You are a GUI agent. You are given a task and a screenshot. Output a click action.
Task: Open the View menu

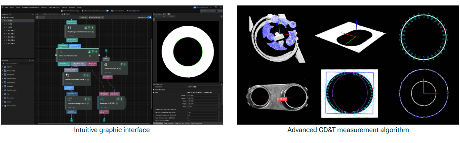click(x=17, y=7)
